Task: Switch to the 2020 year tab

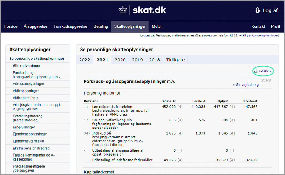Action: coord(120,60)
